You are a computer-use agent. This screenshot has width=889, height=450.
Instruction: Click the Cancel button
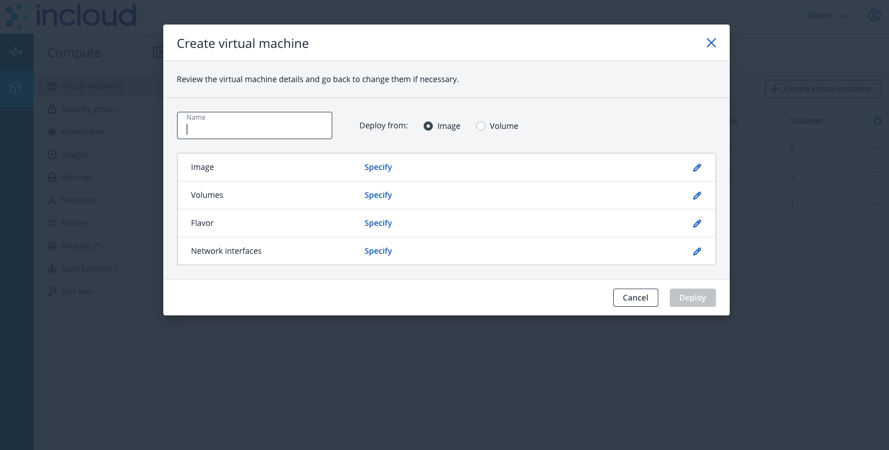[x=635, y=298]
